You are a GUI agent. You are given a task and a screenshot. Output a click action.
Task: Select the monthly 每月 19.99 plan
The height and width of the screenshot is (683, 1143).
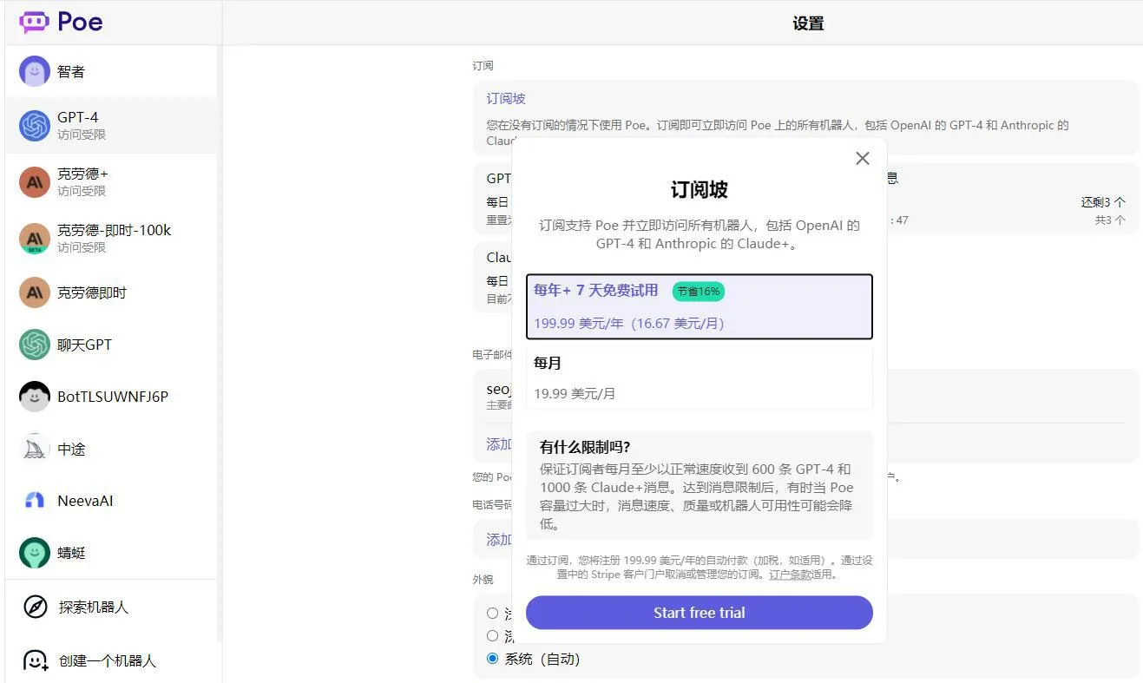click(x=699, y=378)
